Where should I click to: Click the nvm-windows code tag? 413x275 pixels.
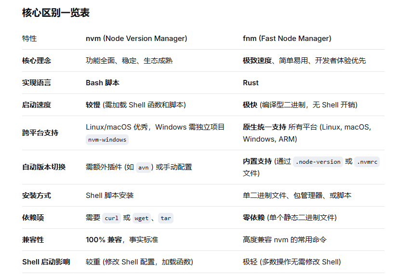point(107,140)
